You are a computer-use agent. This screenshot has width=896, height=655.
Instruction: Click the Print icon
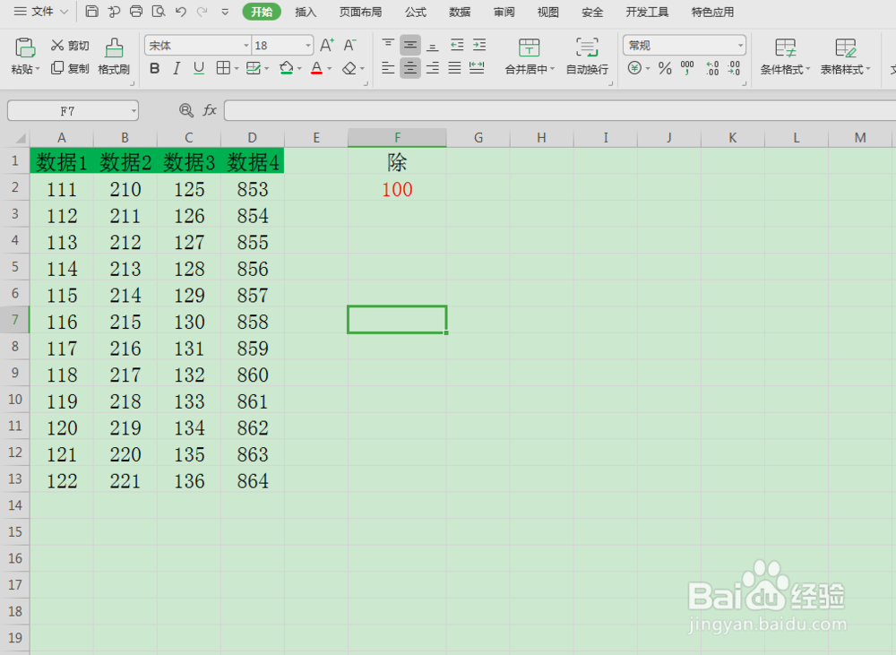click(x=136, y=12)
